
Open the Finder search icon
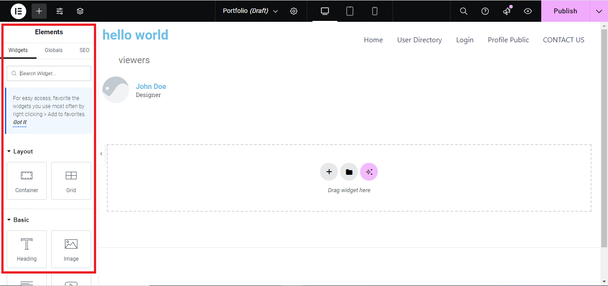[464, 11]
